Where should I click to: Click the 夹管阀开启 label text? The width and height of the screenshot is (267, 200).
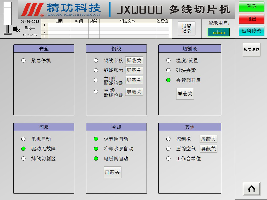188,80
